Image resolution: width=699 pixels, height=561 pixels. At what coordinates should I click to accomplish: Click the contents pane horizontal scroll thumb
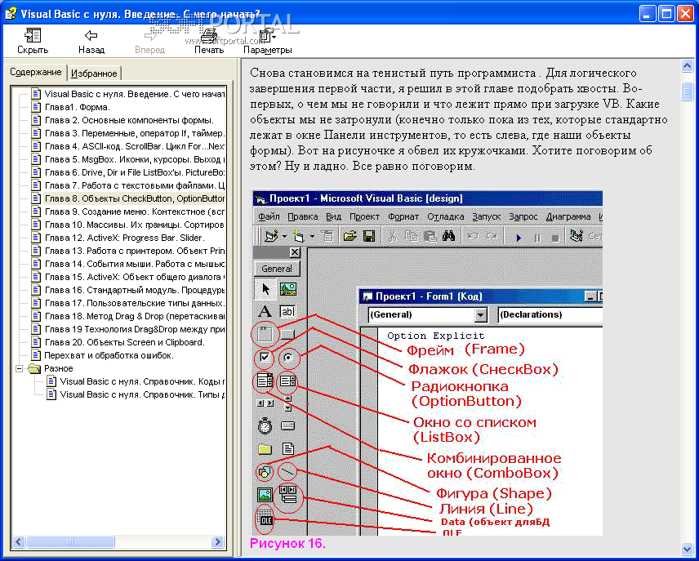pyautogui.click(x=70, y=542)
